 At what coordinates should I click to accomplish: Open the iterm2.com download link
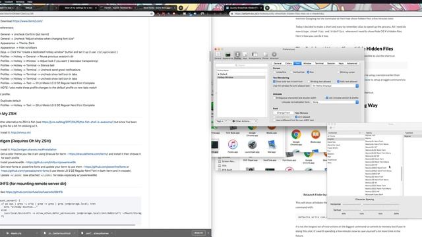28,21
